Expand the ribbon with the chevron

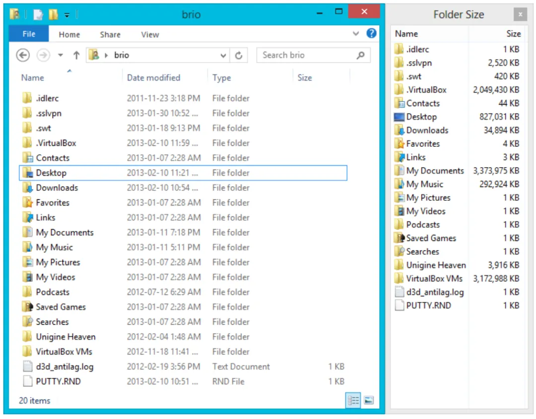355,33
